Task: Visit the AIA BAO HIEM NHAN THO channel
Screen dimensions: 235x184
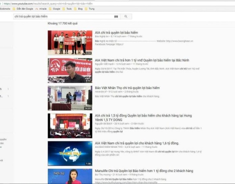Action: (108, 147)
